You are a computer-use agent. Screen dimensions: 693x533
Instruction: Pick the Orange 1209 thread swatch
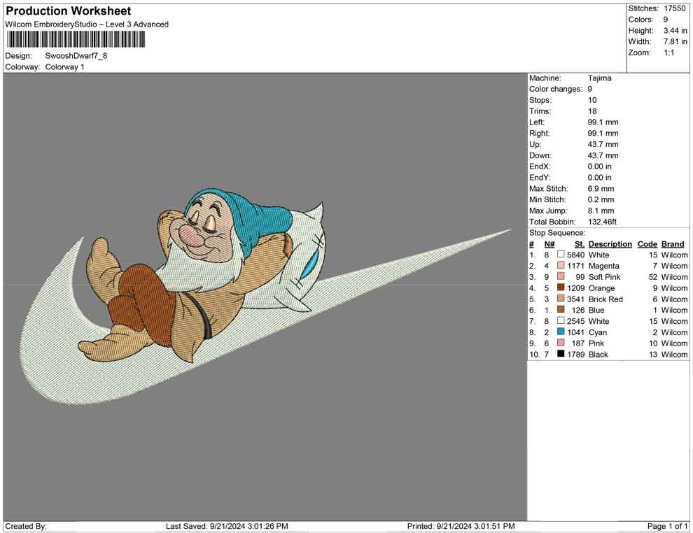561,288
